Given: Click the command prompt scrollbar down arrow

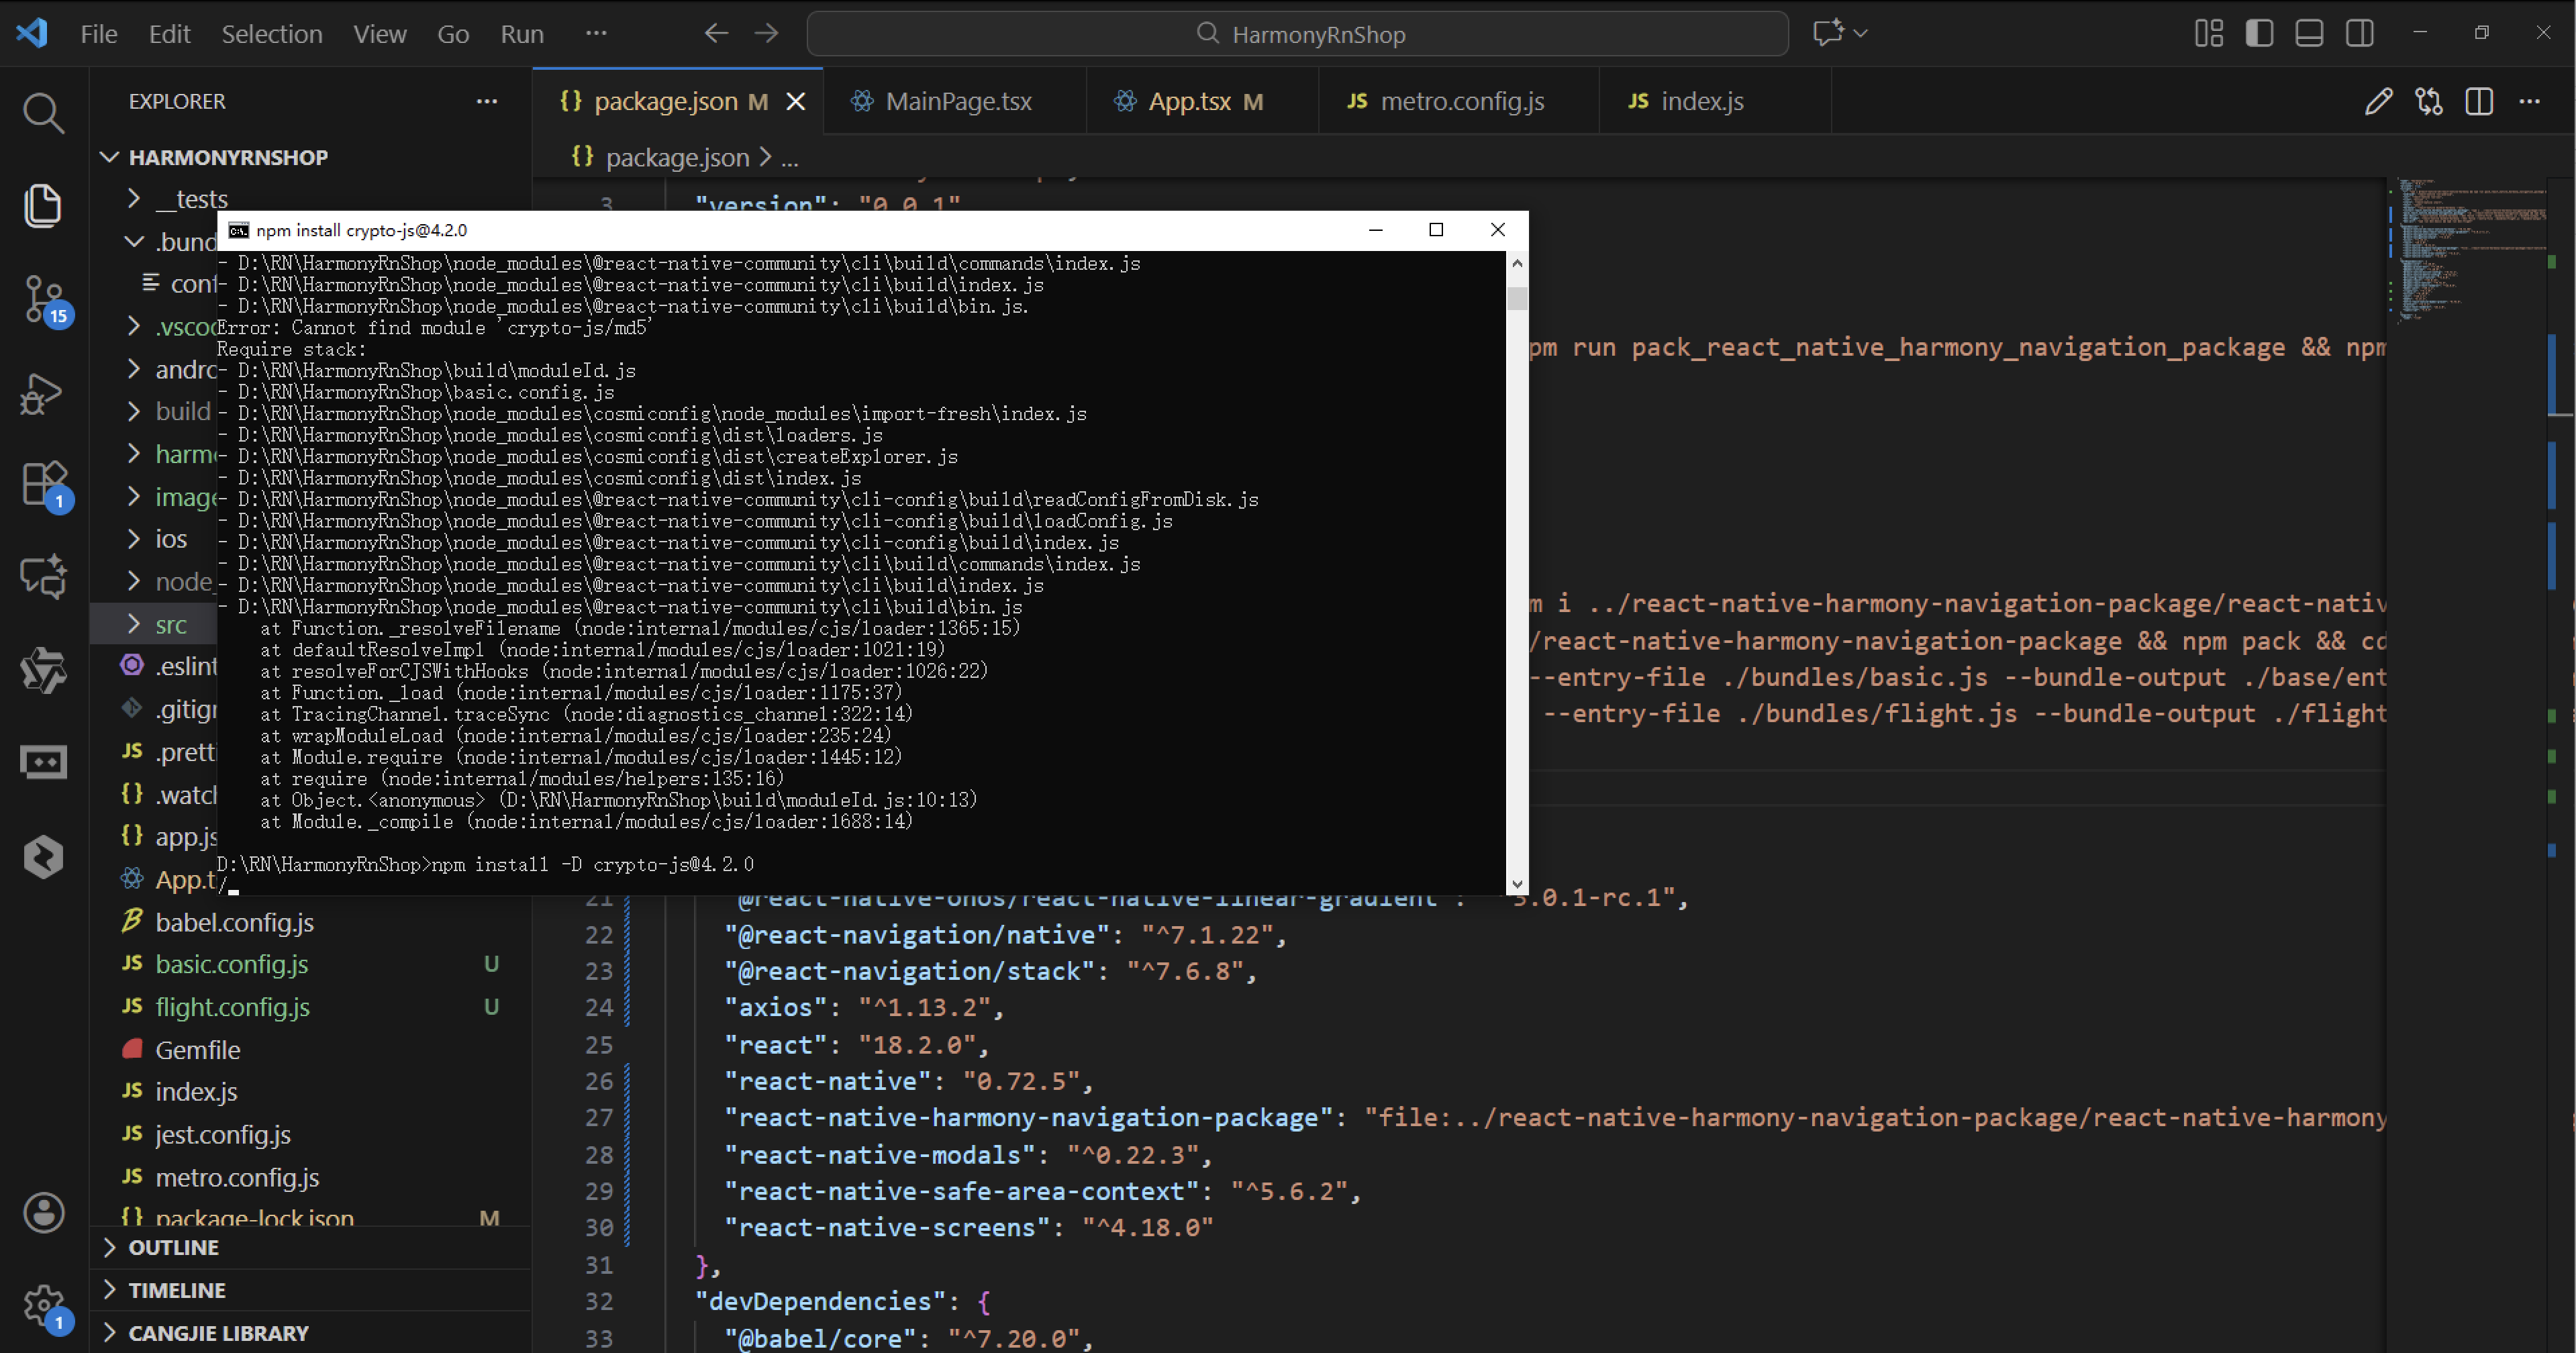Looking at the screenshot, I should [1517, 884].
